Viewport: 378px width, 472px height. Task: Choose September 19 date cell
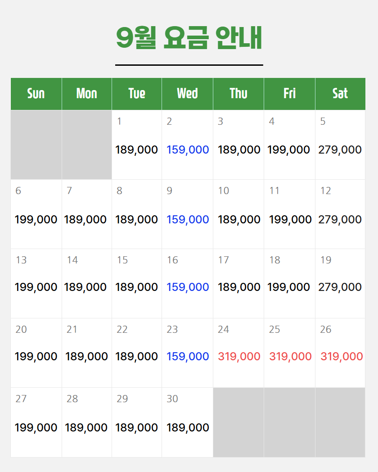point(340,284)
